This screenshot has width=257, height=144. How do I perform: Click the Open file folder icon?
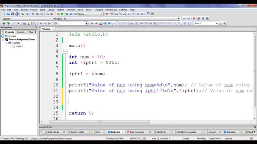click(8, 14)
